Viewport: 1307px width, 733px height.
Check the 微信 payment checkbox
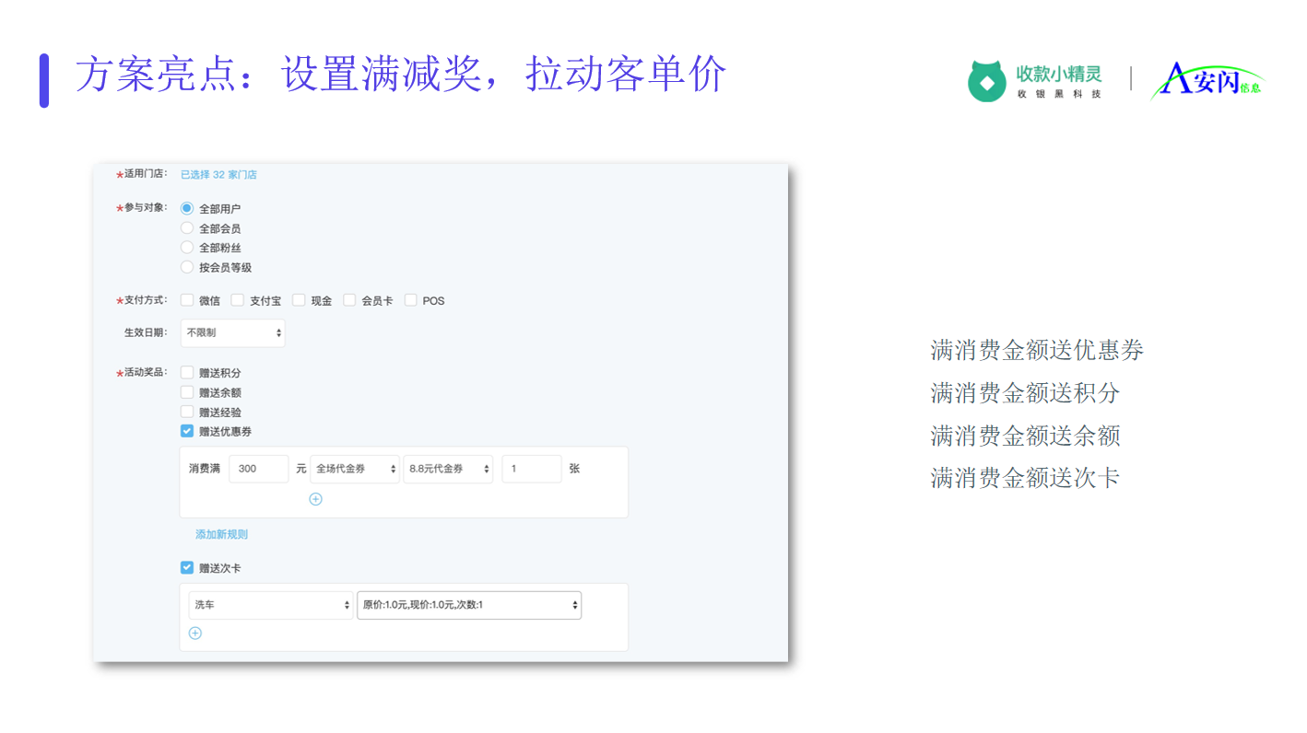click(x=187, y=300)
